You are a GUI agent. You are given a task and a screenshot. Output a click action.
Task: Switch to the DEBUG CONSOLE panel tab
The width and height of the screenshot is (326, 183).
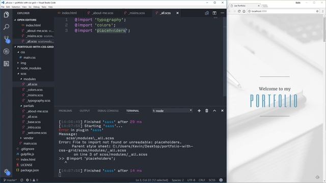point(108,111)
